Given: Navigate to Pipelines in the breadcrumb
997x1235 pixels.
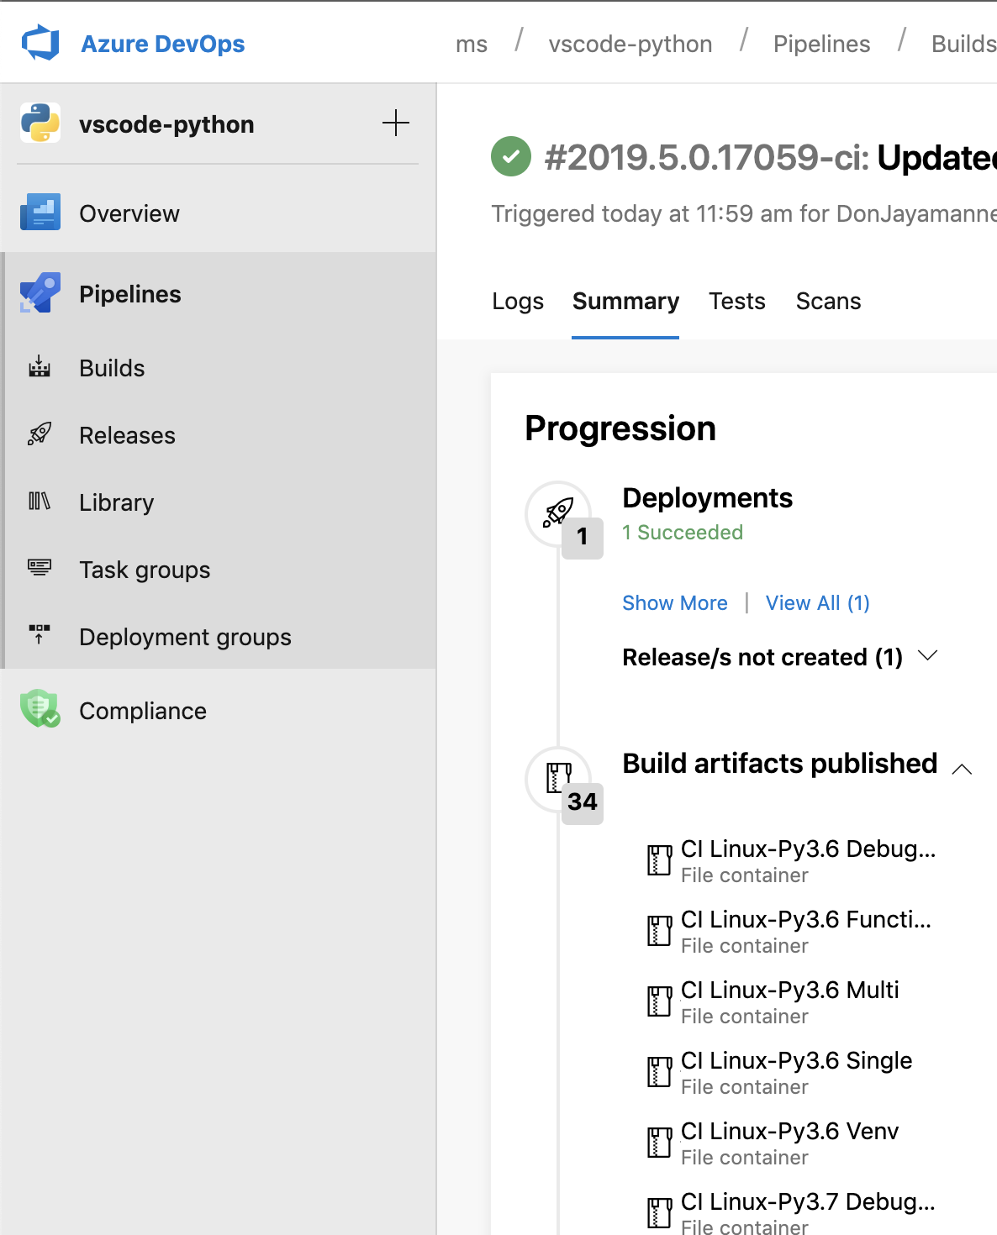Looking at the screenshot, I should click(x=821, y=43).
